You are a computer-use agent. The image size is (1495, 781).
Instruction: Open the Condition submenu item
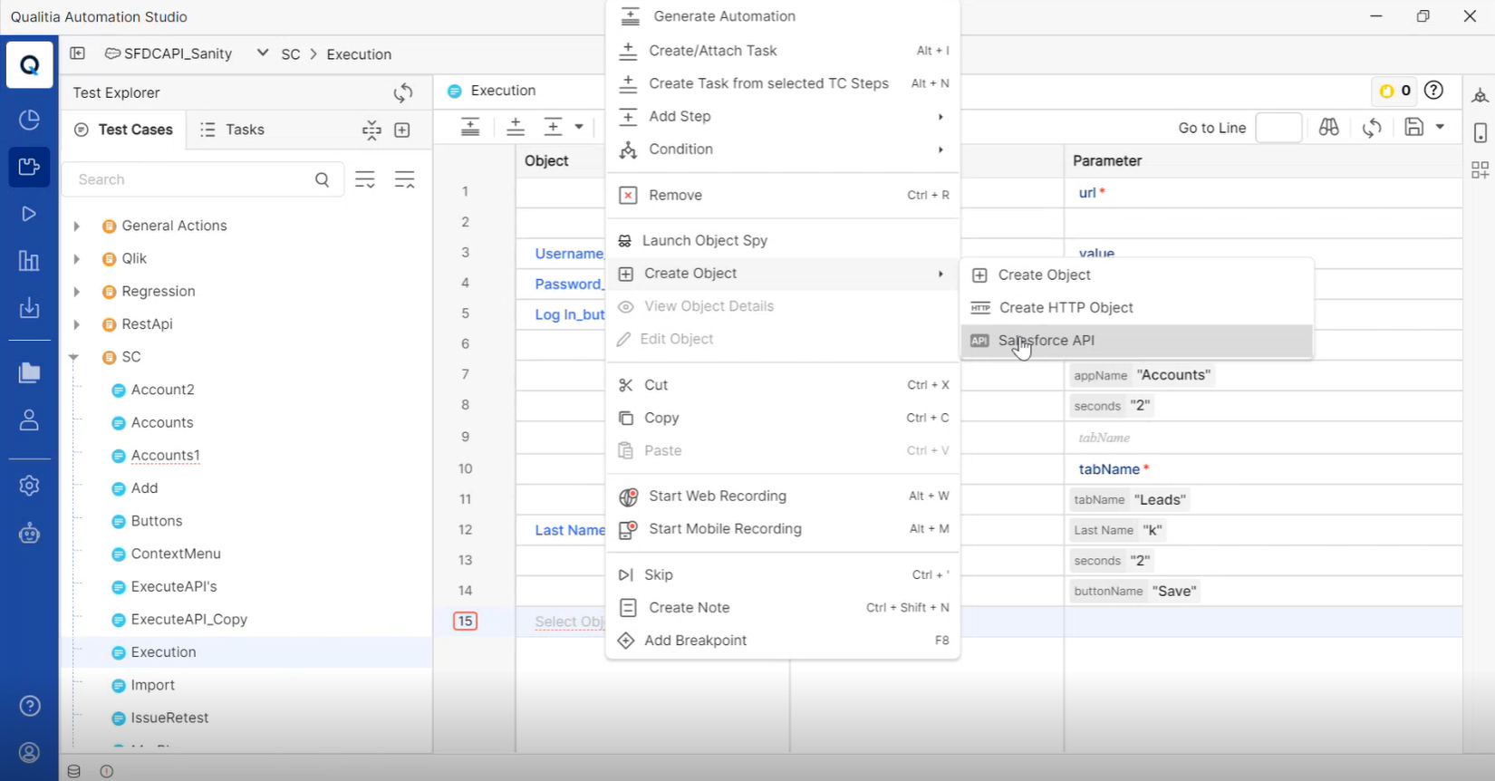click(x=782, y=149)
